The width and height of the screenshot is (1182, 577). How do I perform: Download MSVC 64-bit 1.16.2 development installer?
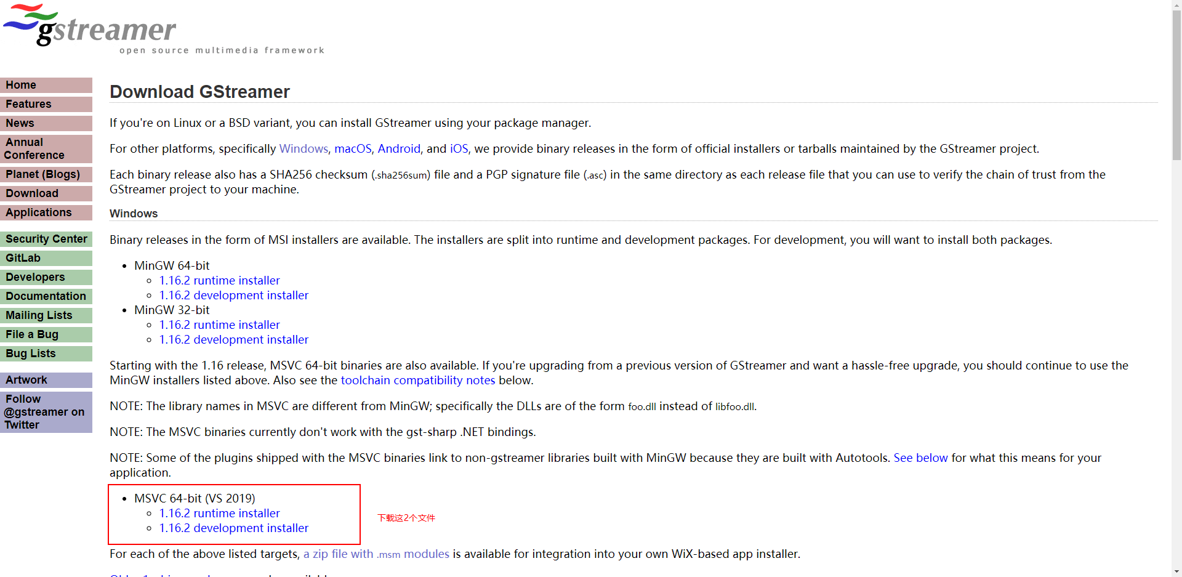[x=234, y=528]
